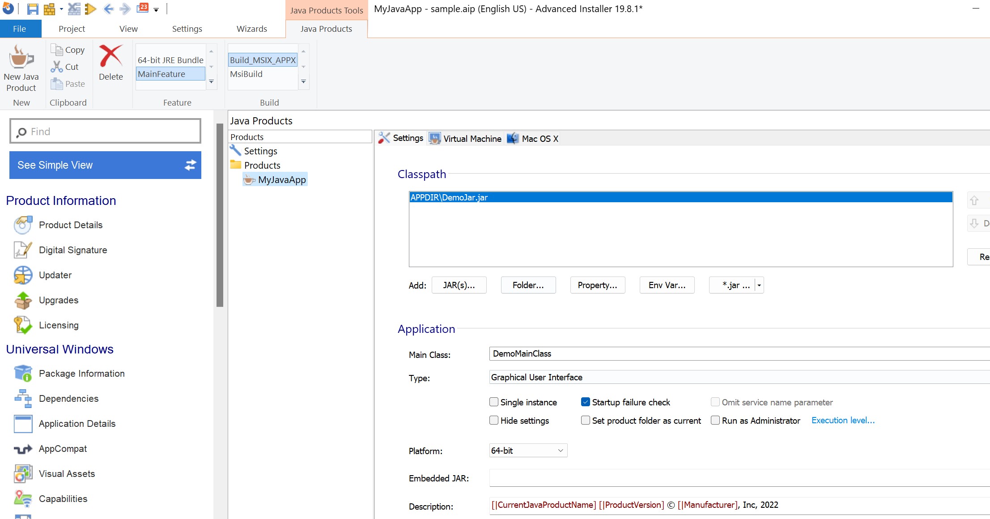Toggle the Single instance checkbox
Image resolution: width=990 pixels, height=519 pixels.
tap(493, 402)
